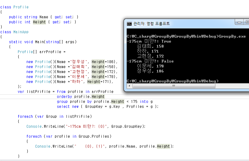
Task: Click the profile line with "정우성"
Action: 72,62
